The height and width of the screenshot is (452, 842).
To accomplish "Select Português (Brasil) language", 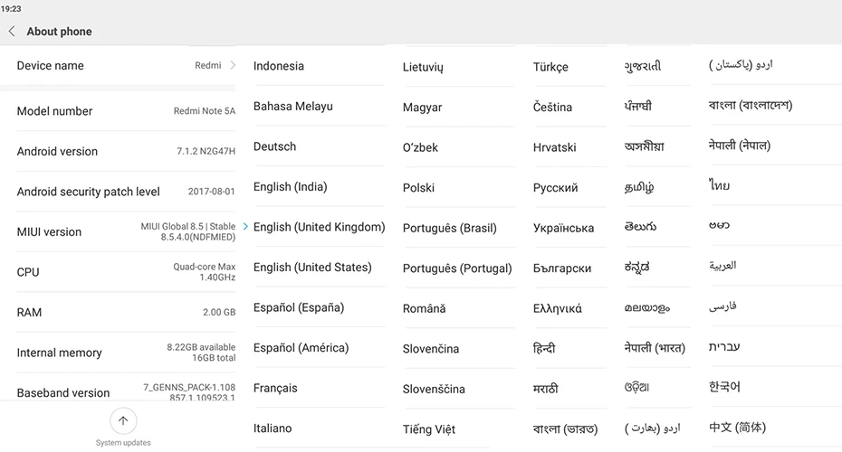I will (449, 229).
